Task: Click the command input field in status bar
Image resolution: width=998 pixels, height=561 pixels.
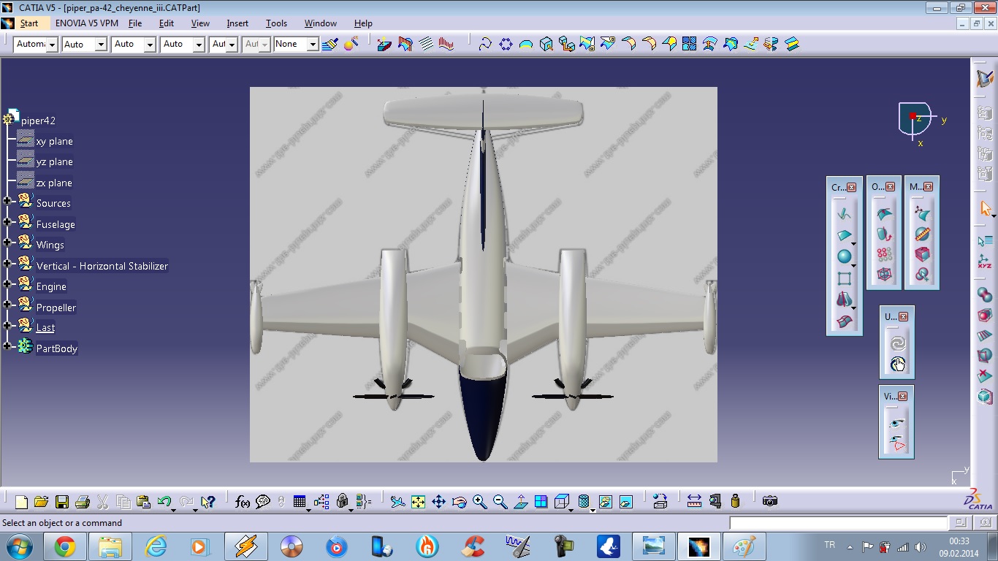Action: tap(838, 523)
